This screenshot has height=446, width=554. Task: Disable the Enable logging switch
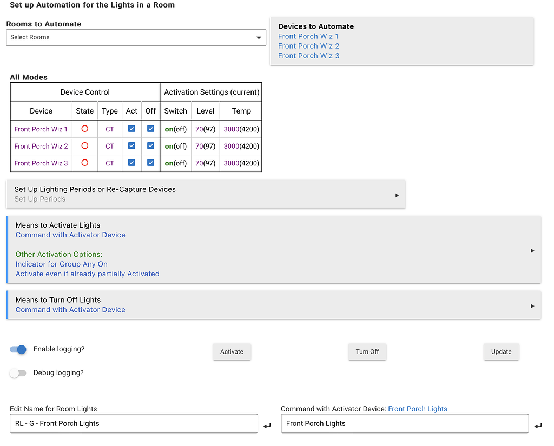tap(18, 349)
